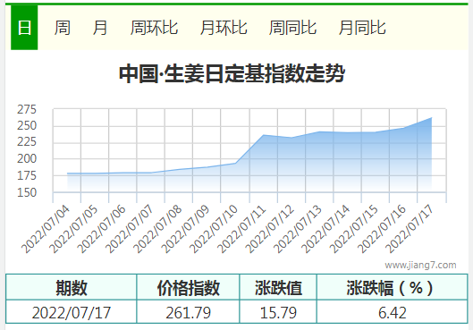Click the 期数 column header
This screenshot has width=473, height=330.
(x=72, y=287)
